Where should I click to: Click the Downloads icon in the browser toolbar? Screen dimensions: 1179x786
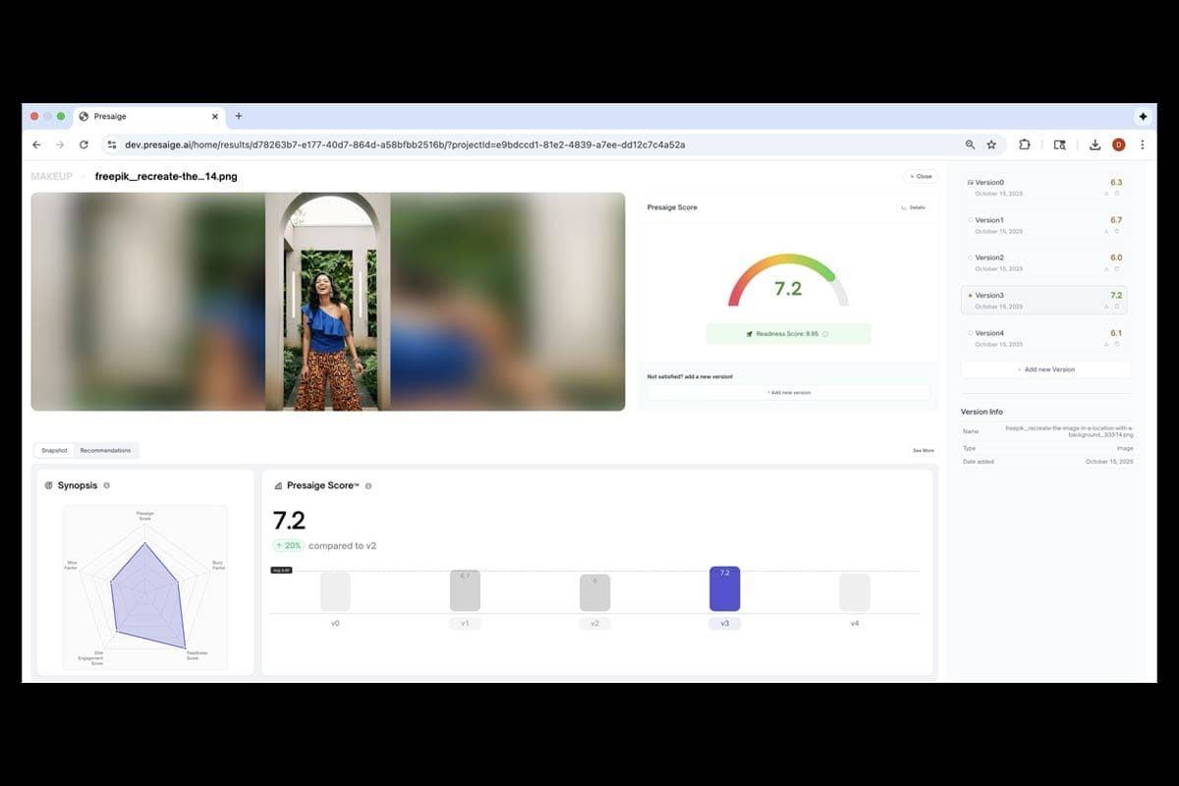pos(1094,143)
